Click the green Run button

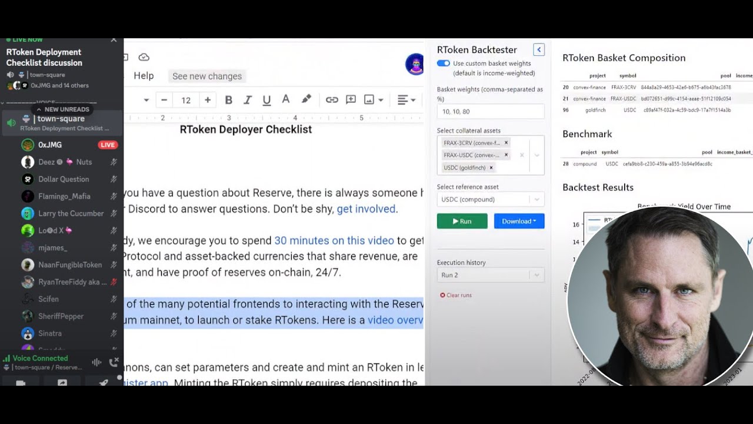[462, 221]
